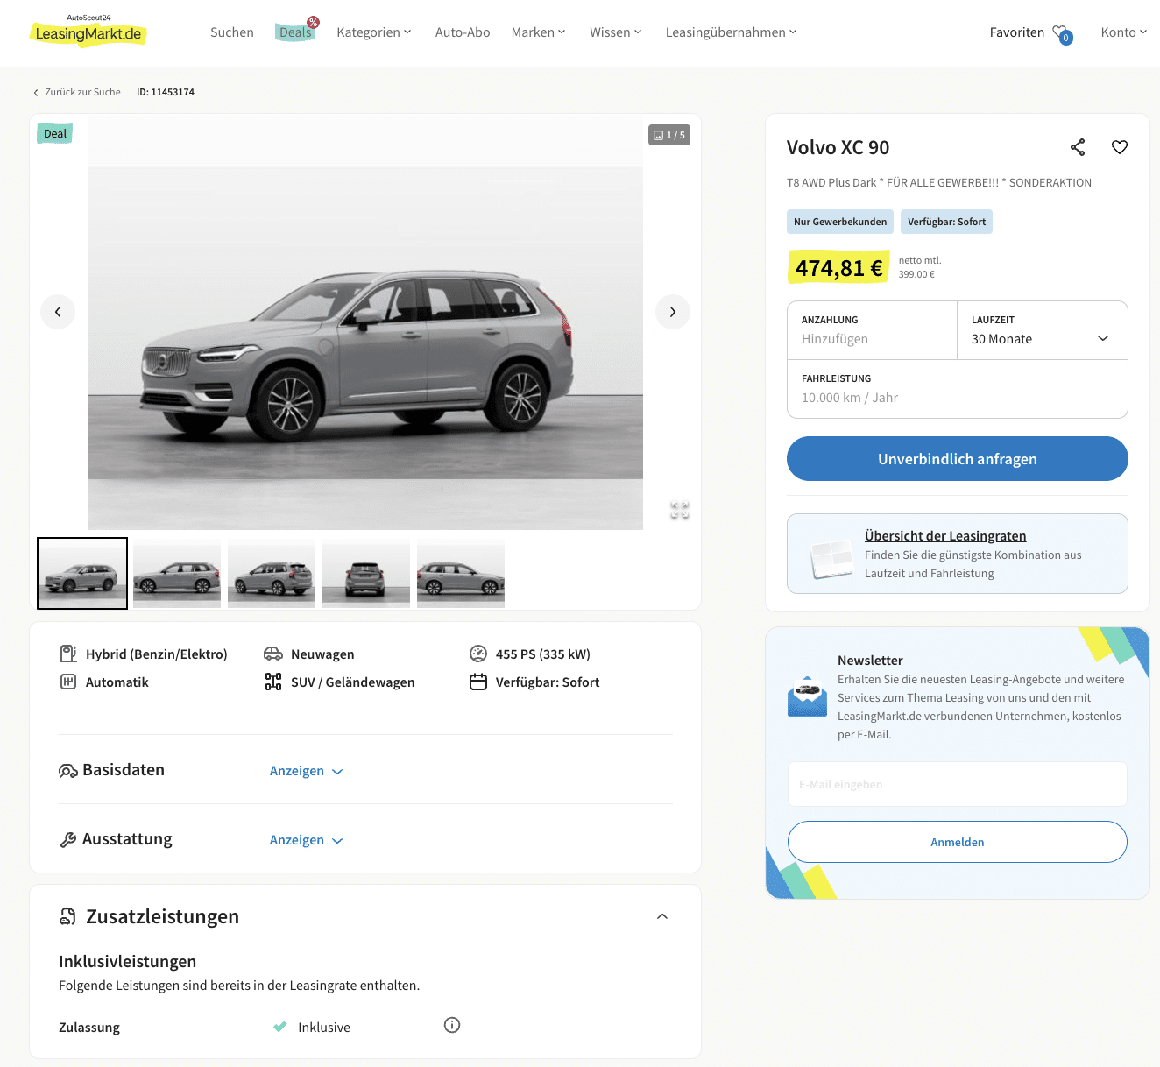Select second car thumbnail
The image size is (1160, 1067).
tap(177, 573)
